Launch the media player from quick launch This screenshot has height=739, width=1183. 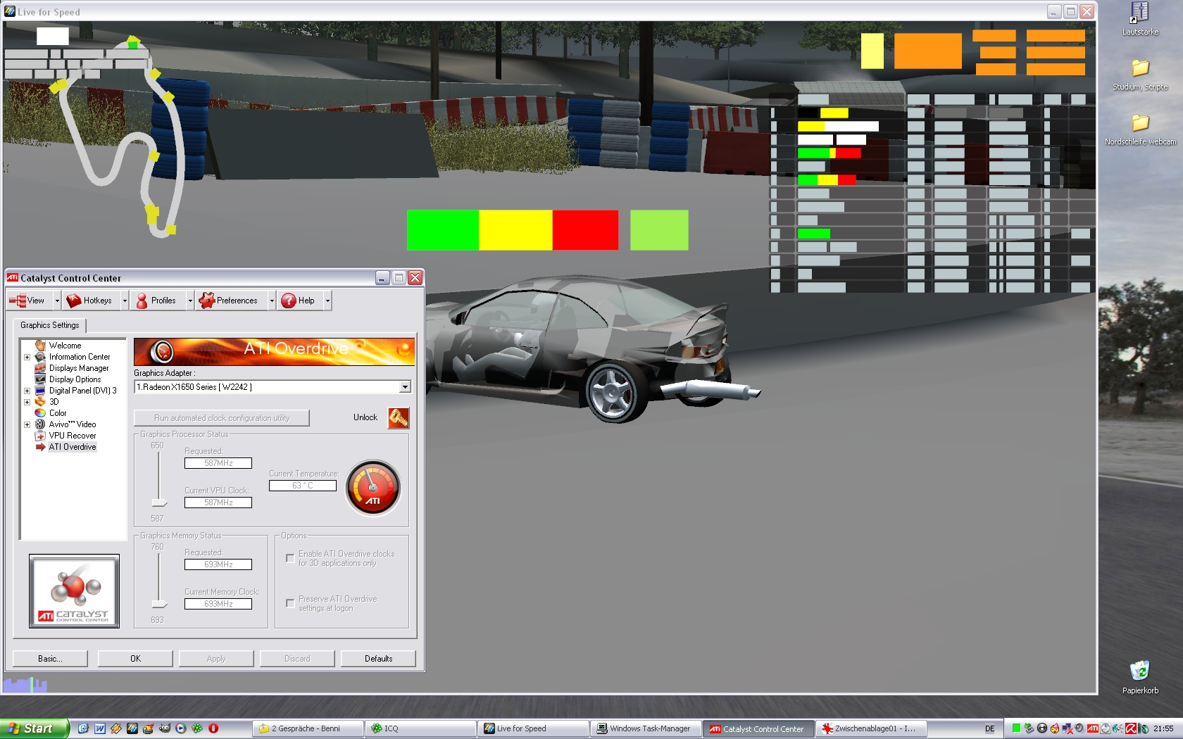(x=181, y=728)
